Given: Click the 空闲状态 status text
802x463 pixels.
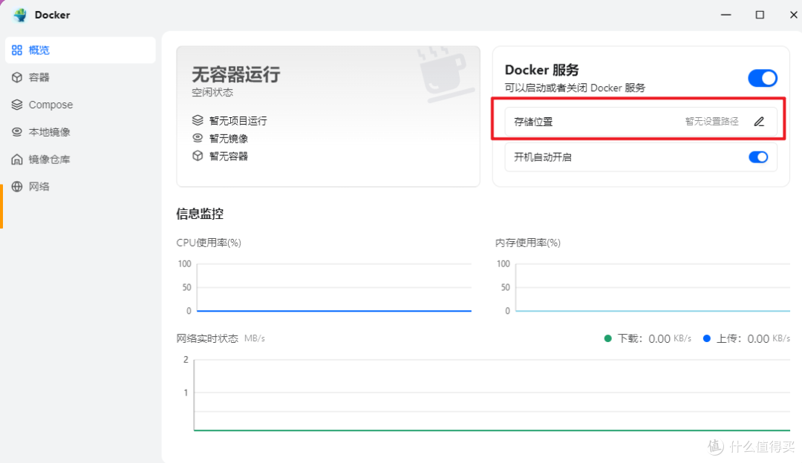Looking at the screenshot, I should click(x=212, y=93).
